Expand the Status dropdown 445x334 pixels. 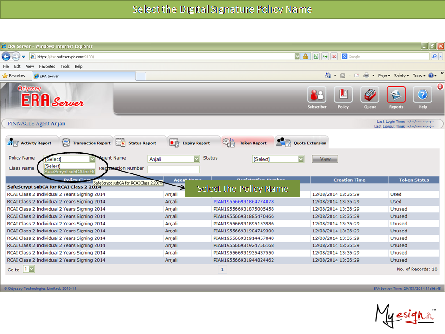(301, 159)
